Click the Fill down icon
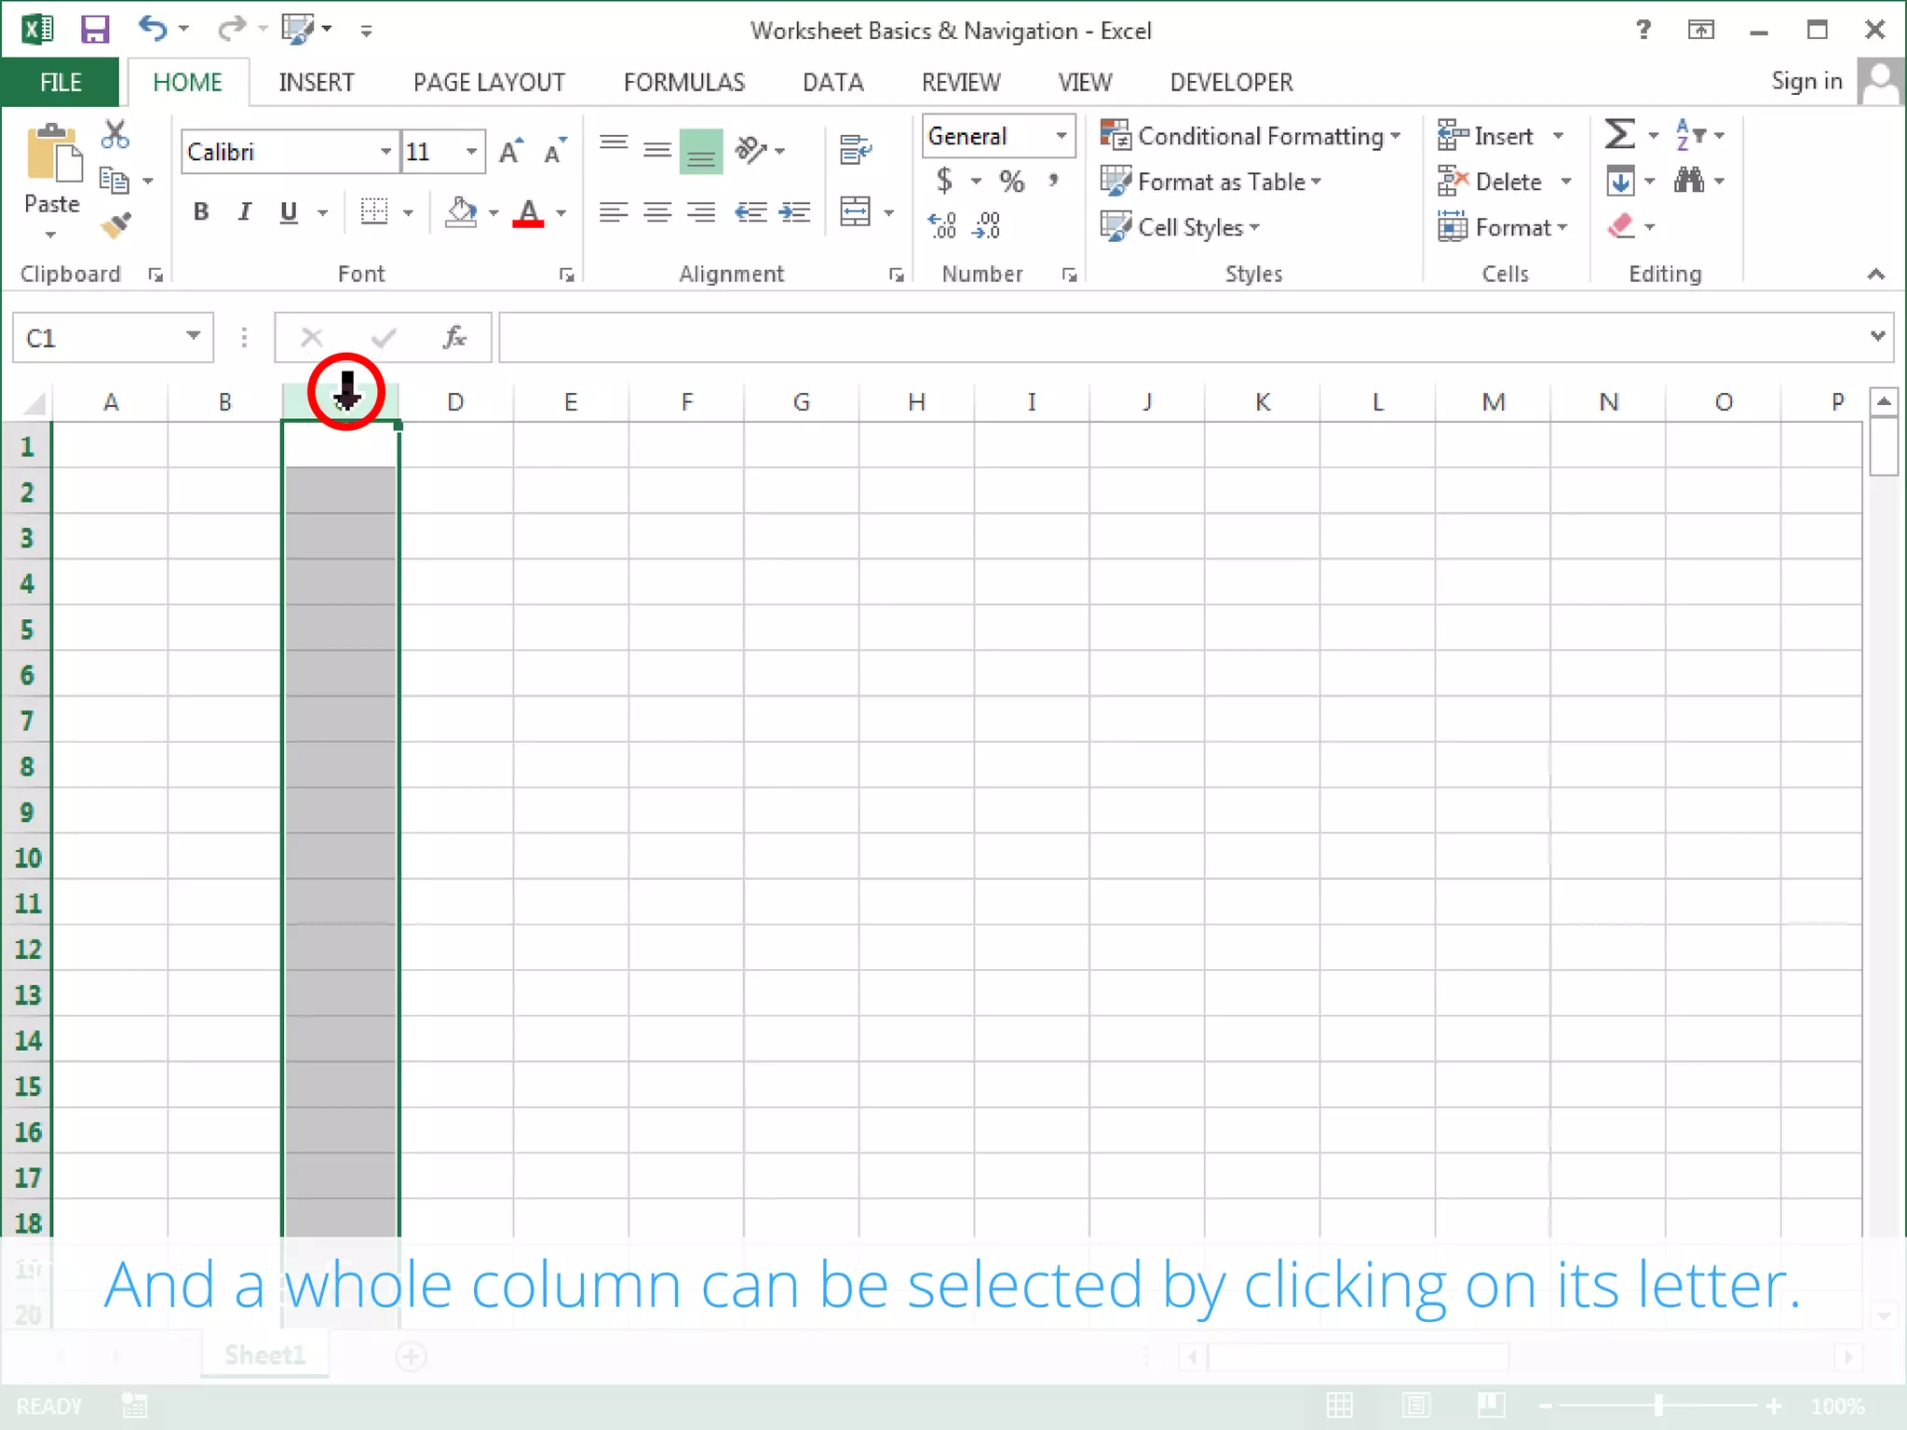The height and width of the screenshot is (1430, 1907). click(x=1620, y=180)
